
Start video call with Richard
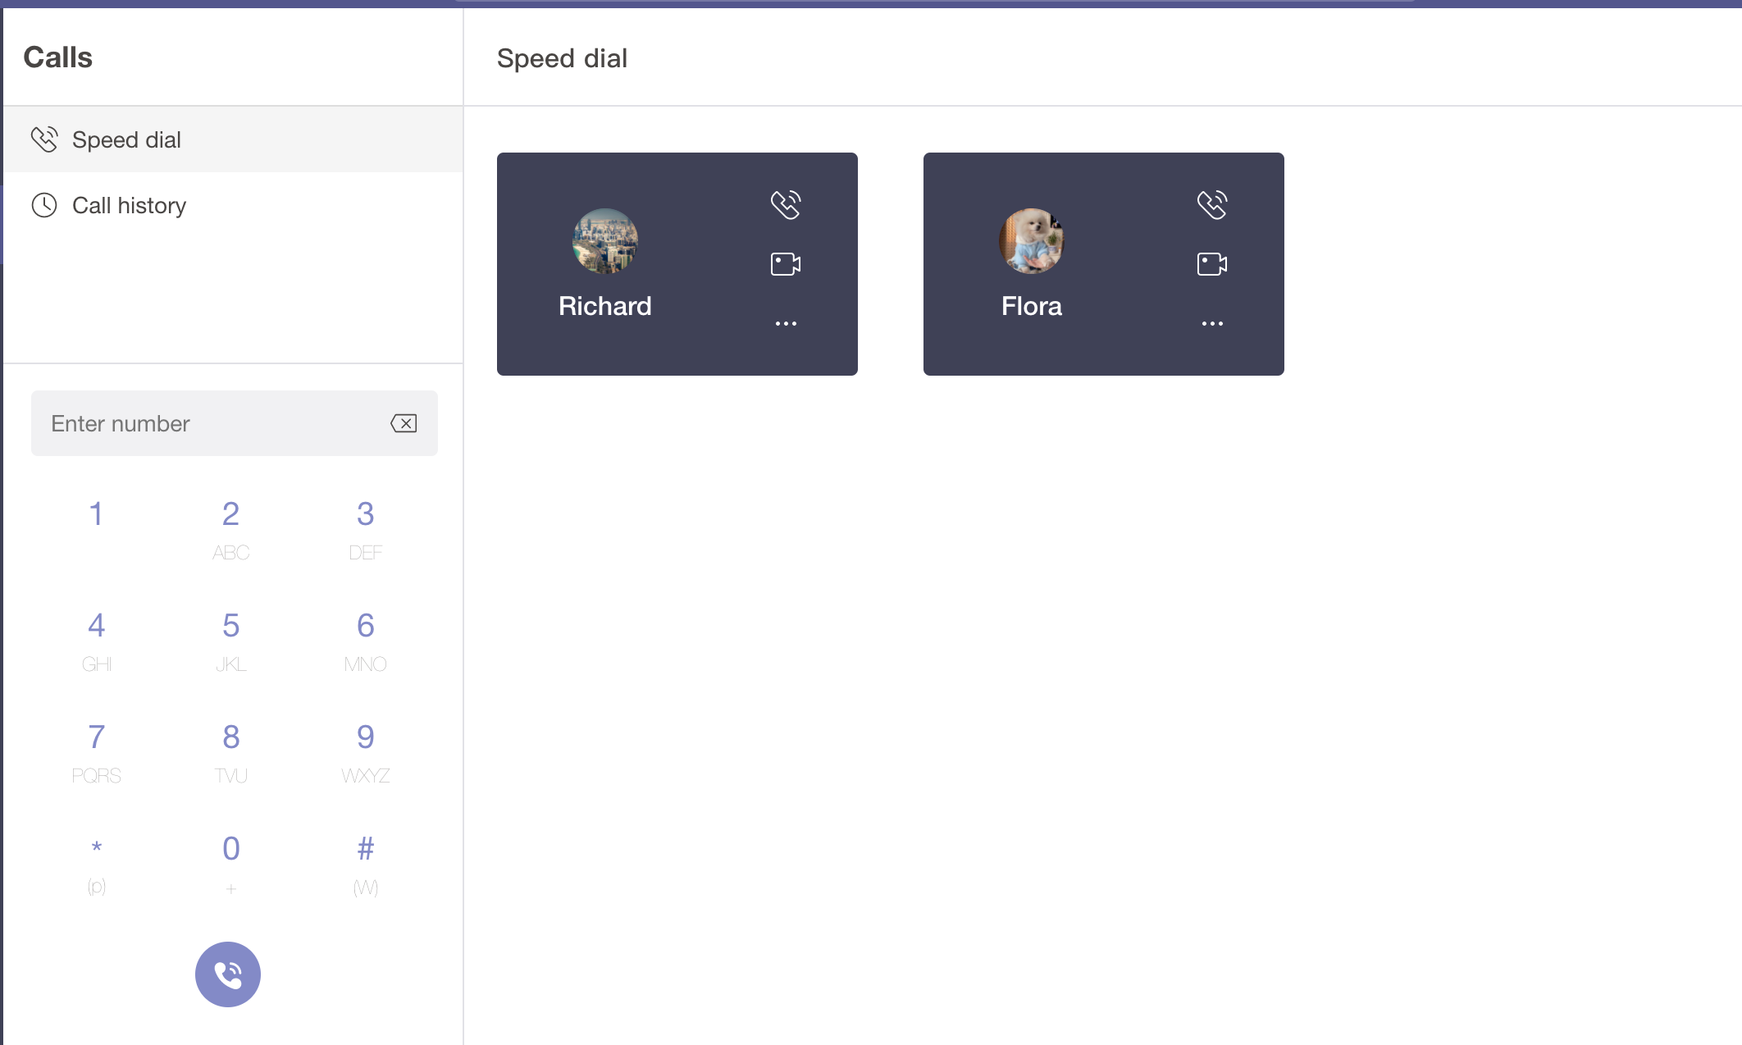[786, 264]
